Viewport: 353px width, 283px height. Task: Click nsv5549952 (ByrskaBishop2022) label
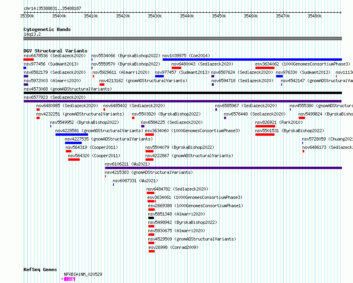(x=84, y=122)
